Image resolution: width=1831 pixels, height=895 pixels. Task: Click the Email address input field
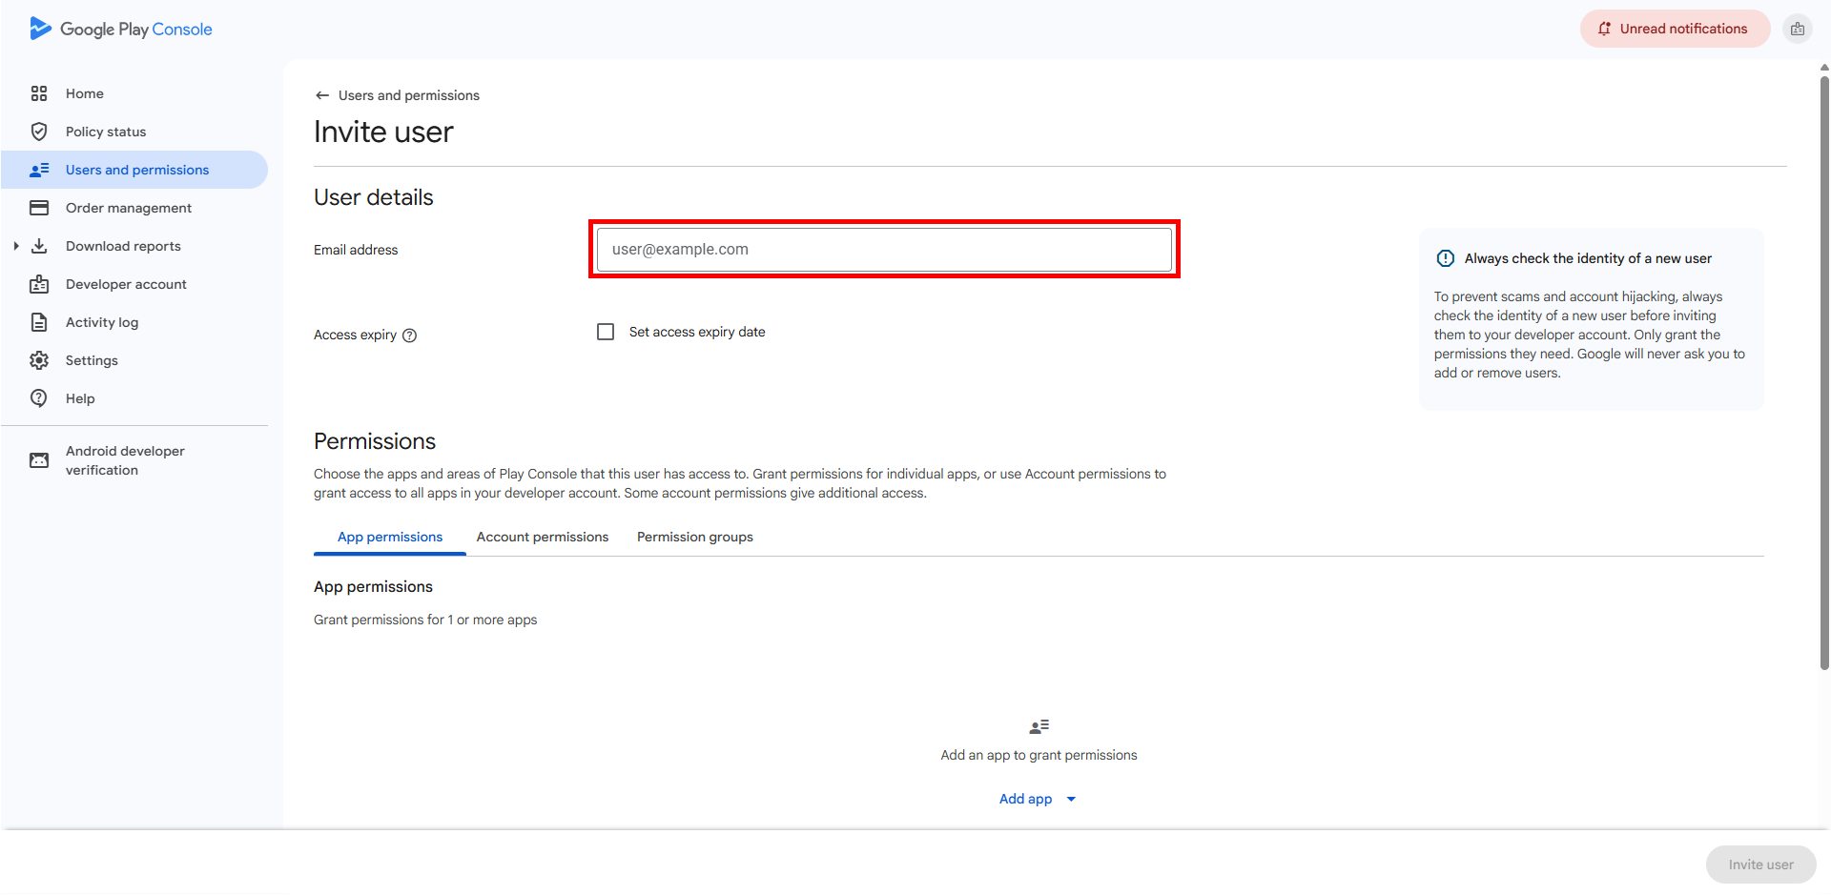(x=884, y=249)
